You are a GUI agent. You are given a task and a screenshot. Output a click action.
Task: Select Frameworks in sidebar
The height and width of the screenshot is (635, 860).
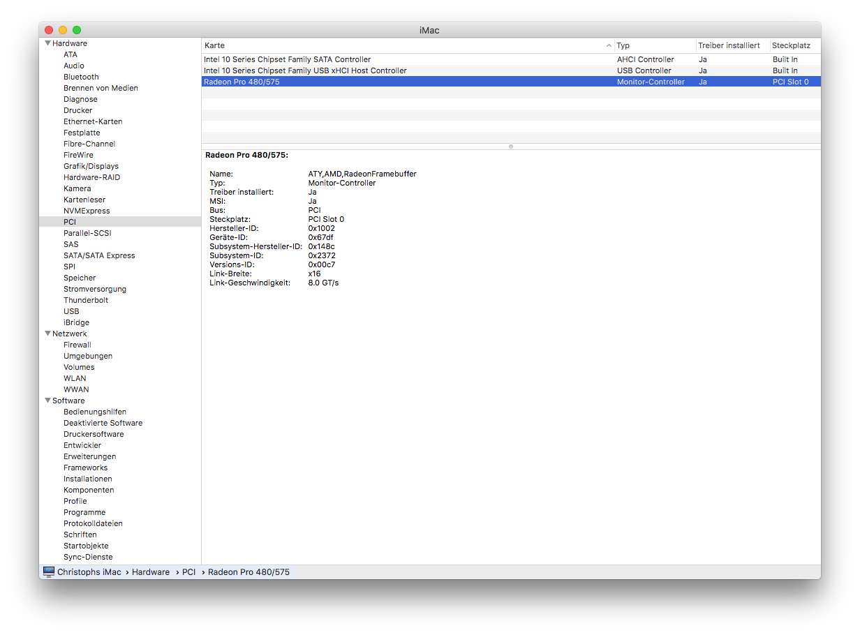[85, 468]
